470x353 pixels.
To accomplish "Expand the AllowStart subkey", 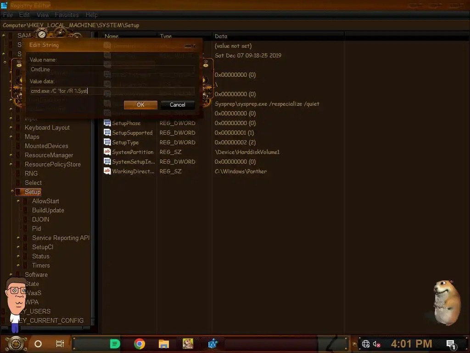I will [x=18, y=201].
